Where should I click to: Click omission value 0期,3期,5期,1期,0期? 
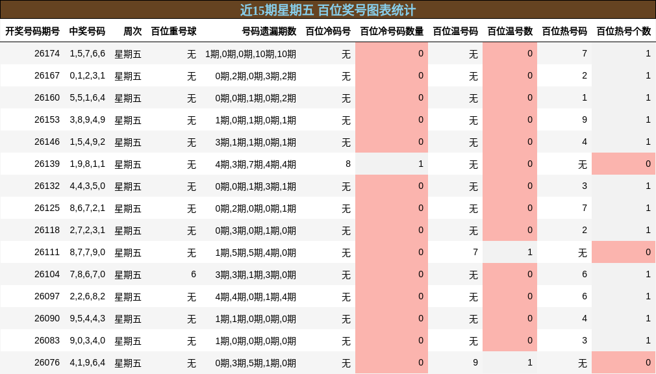point(256,363)
